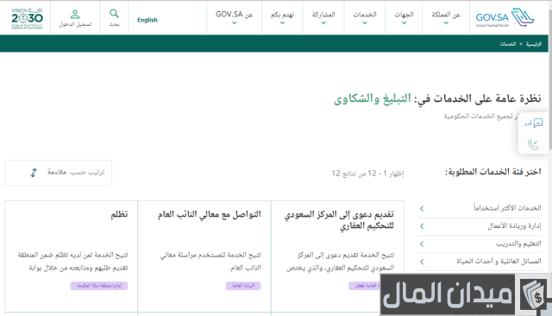Open the الجهات menu

404,15
